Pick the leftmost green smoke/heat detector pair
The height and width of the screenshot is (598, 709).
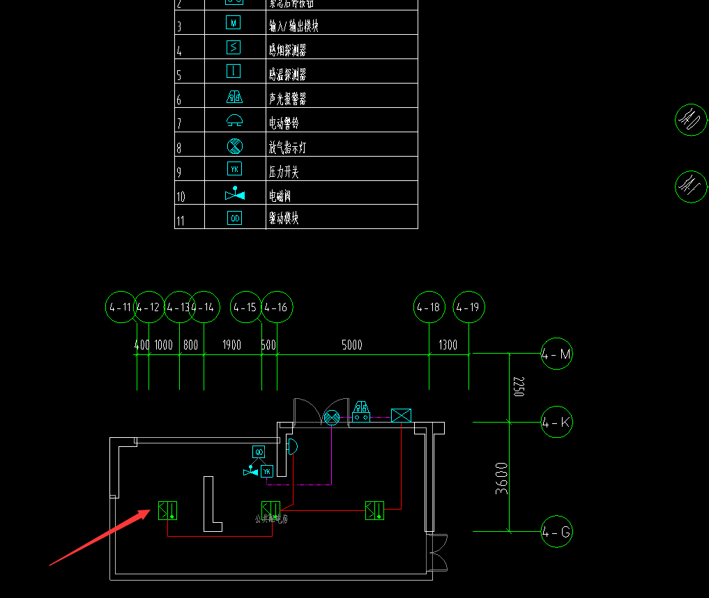(168, 510)
